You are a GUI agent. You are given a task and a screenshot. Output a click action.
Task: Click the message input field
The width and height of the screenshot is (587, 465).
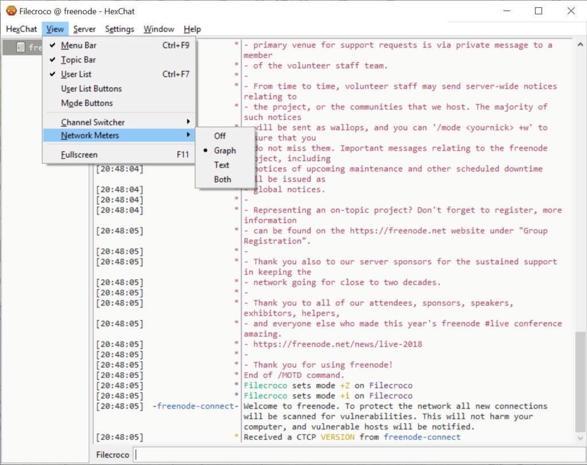point(359,455)
